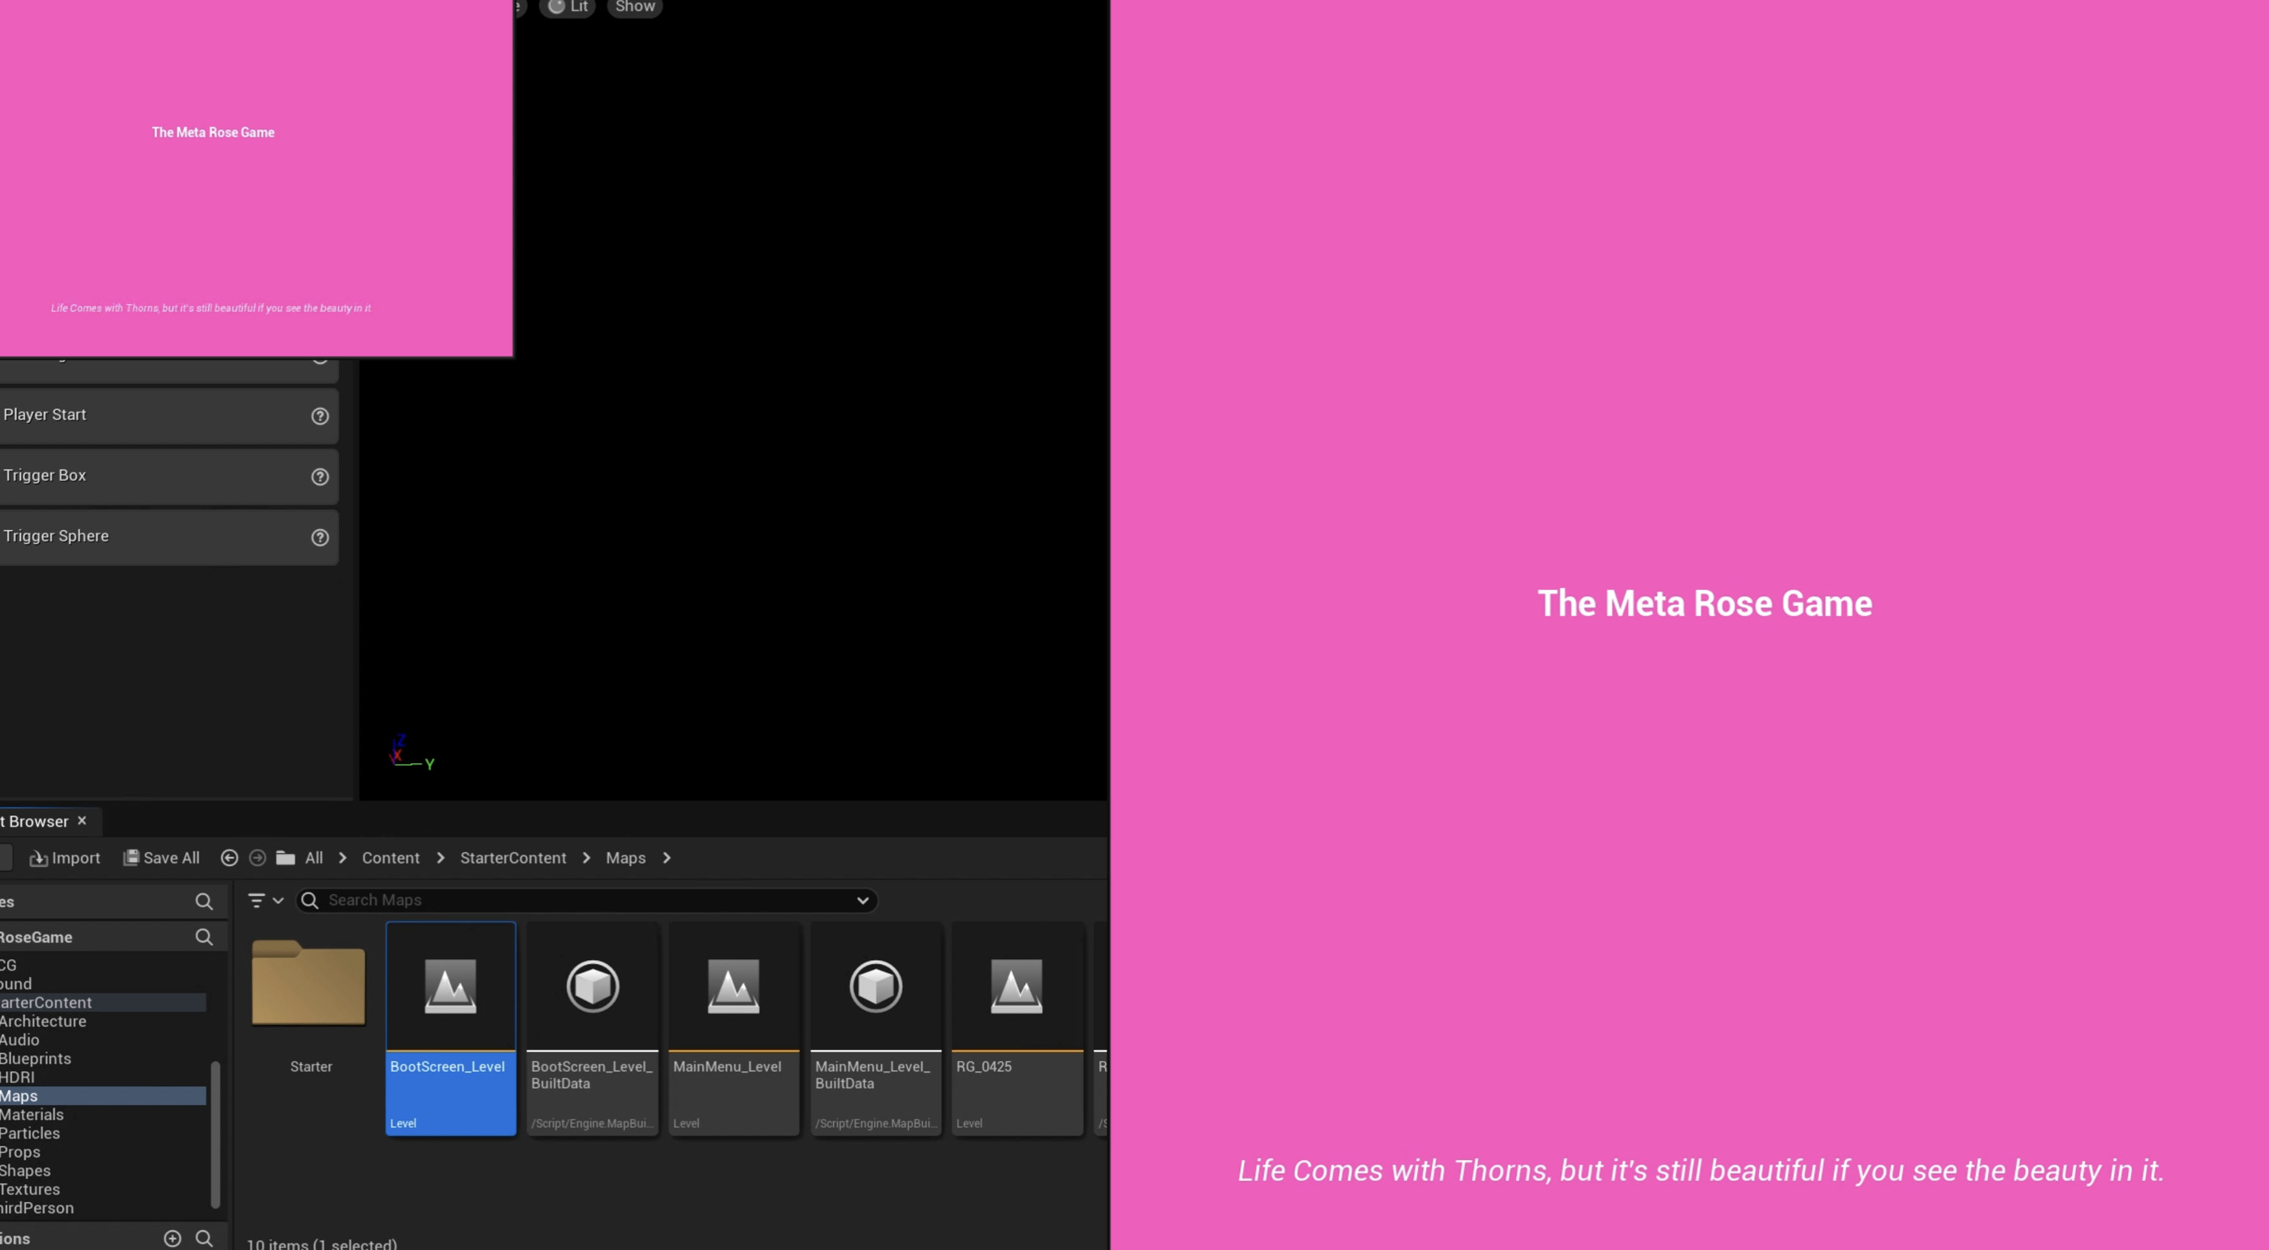
Task: Select MainMenu_Level_BuiltData asset
Action: pos(876,1028)
